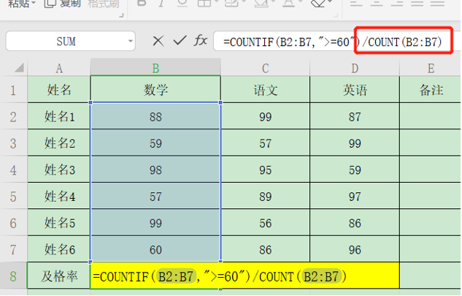Select column B header
Screen dimensions: 462x296
coord(155,67)
